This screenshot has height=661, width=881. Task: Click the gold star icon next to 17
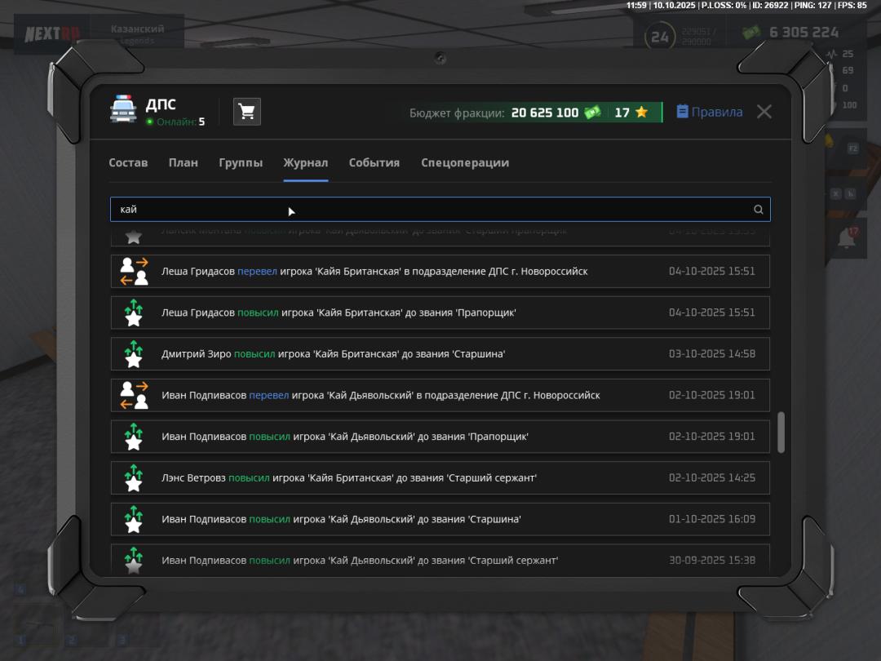642,113
